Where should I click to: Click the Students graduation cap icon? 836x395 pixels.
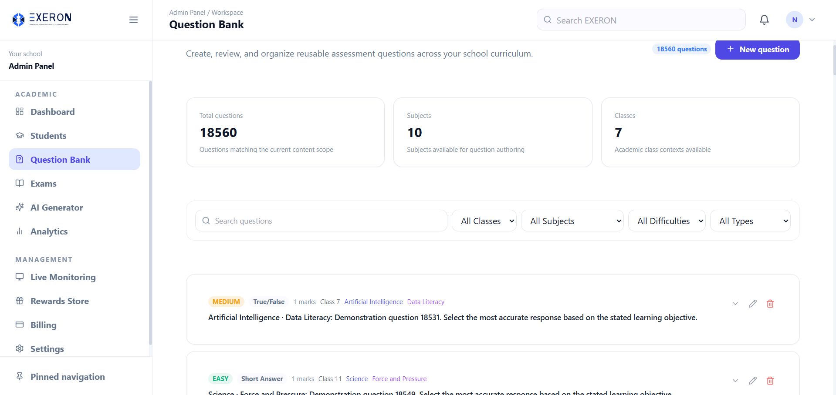click(20, 136)
